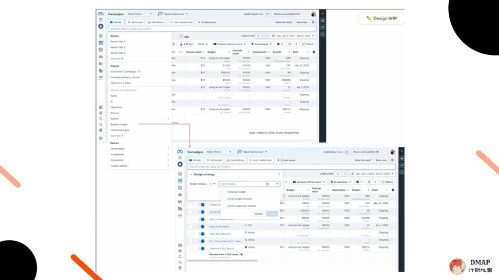Open the Flash Sale Weekend campaign link
The width and height of the screenshot is (499, 280).
220,234
